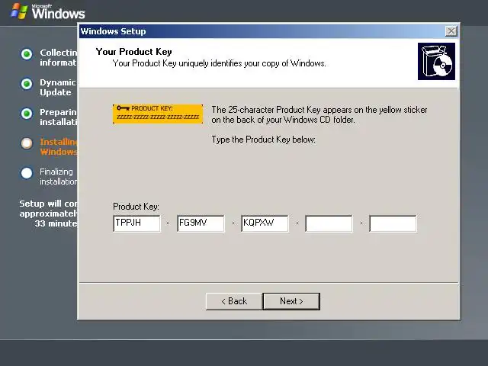Click the 'Dynamic Update' step label
Viewport: 488px width, 366px height.
pos(58,88)
